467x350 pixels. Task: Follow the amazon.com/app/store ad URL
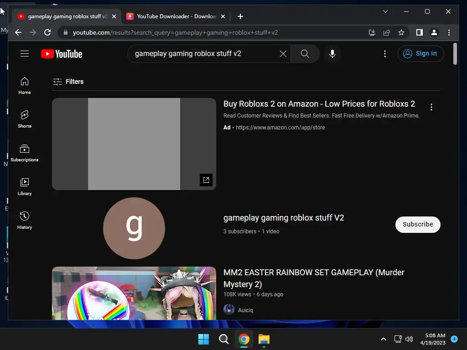[280, 128]
